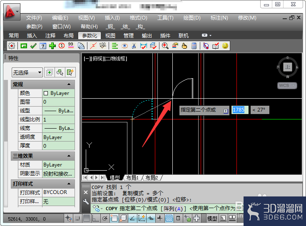
Task: Click the calculator toolbar icon
Action: (194, 46)
